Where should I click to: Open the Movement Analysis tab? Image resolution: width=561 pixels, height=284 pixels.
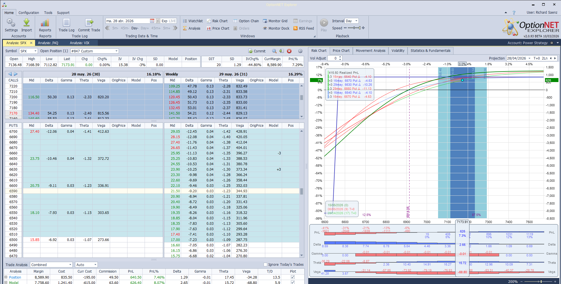click(370, 51)
